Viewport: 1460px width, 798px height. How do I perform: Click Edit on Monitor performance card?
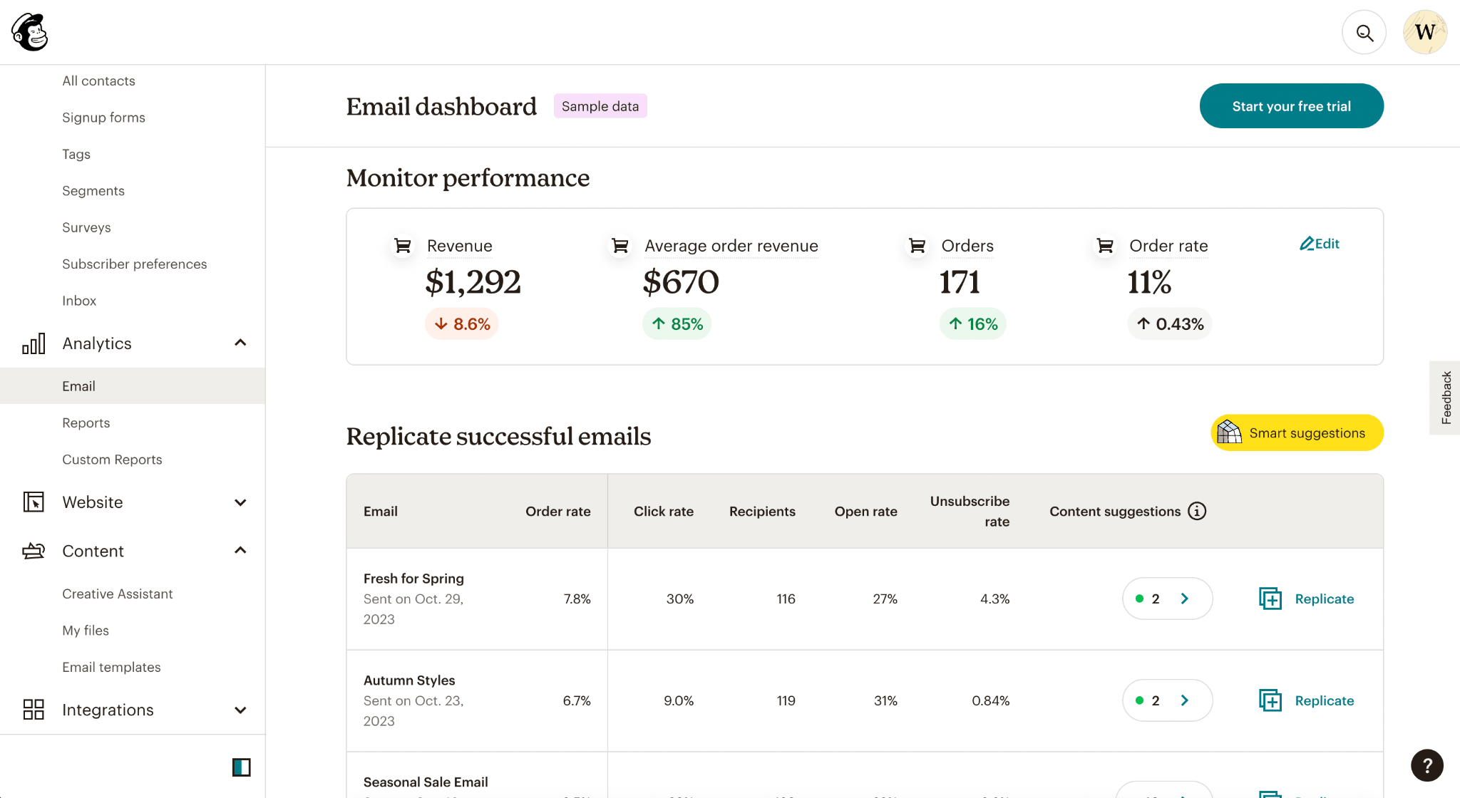point(1319,244)
